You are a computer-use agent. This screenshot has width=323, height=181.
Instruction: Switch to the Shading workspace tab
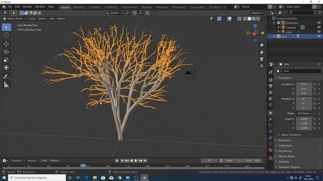tap(146, 7)
